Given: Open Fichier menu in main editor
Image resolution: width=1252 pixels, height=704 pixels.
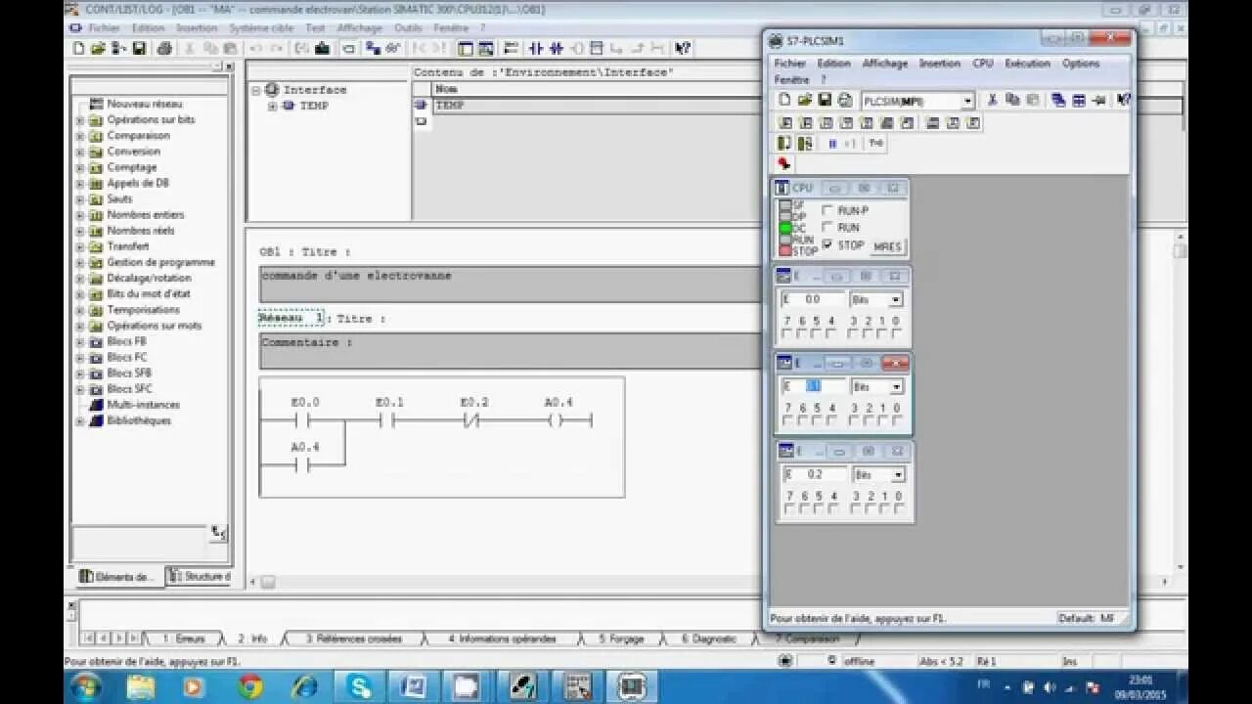Looking at the screenshot, I should click(x=105, y=28).
